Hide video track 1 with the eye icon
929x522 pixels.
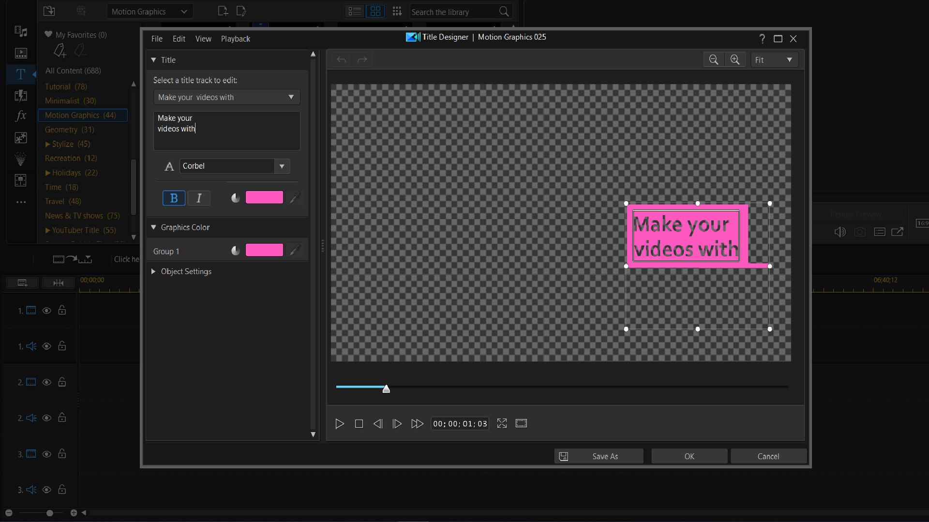pos(46,311)
